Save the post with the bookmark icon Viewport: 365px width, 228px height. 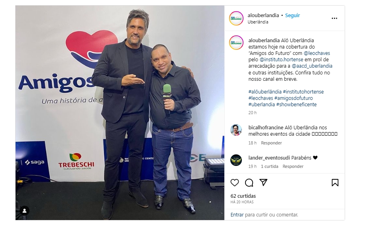tap(335, 183)
